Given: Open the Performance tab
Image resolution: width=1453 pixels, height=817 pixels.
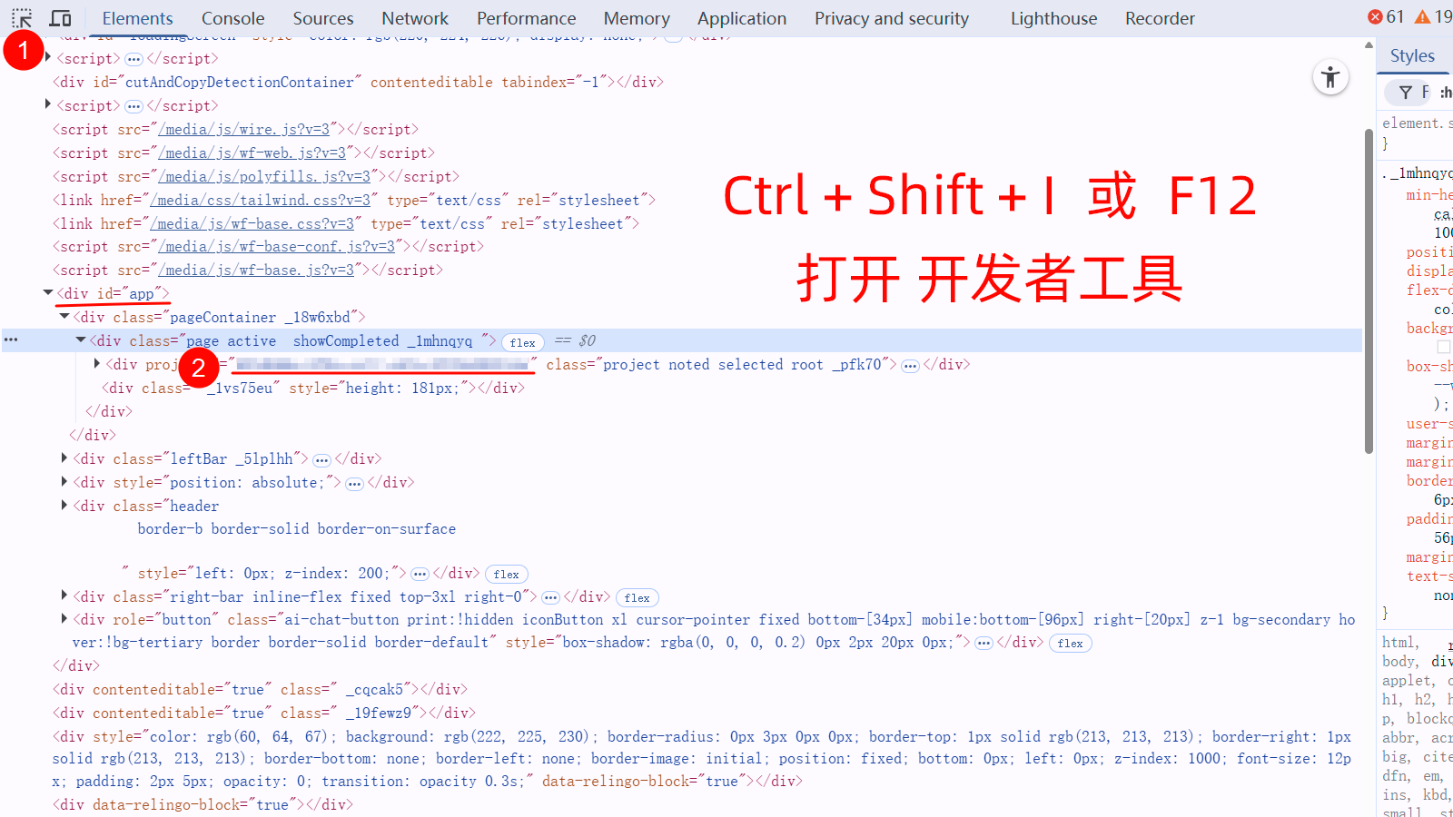Looking at the screenshot, I should pyautogui.click(x=527, y=18).
